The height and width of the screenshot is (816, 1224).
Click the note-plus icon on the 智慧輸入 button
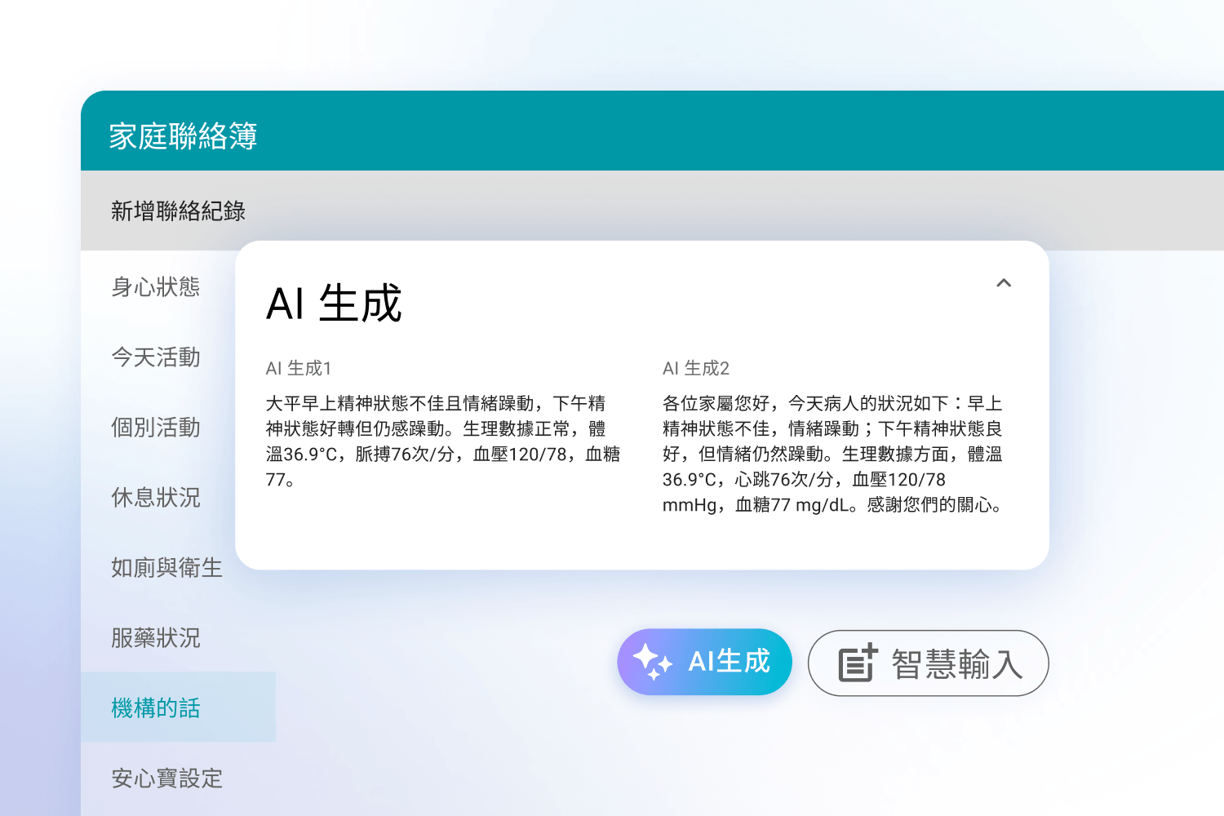coord(858,663)
